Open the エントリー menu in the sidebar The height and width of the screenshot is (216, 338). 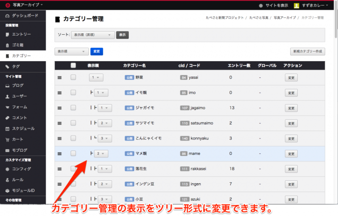(21, 34)
